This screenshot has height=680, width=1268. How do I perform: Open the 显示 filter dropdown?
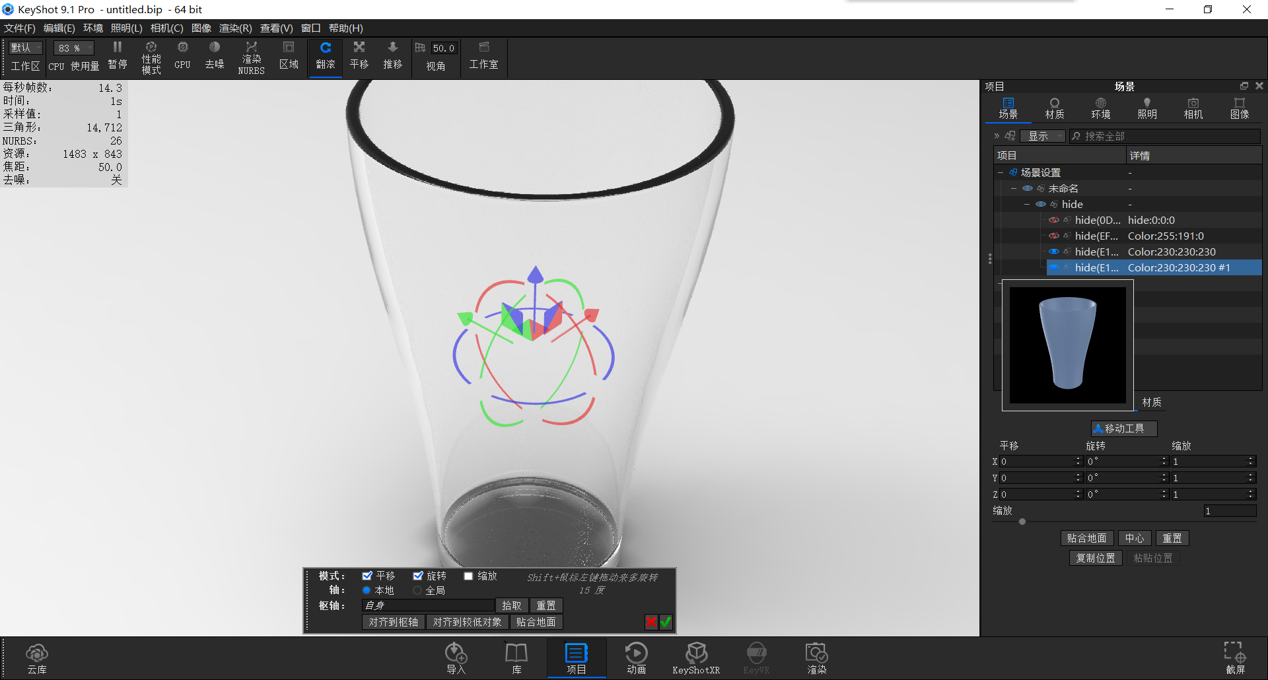[x=1042, y=136]
